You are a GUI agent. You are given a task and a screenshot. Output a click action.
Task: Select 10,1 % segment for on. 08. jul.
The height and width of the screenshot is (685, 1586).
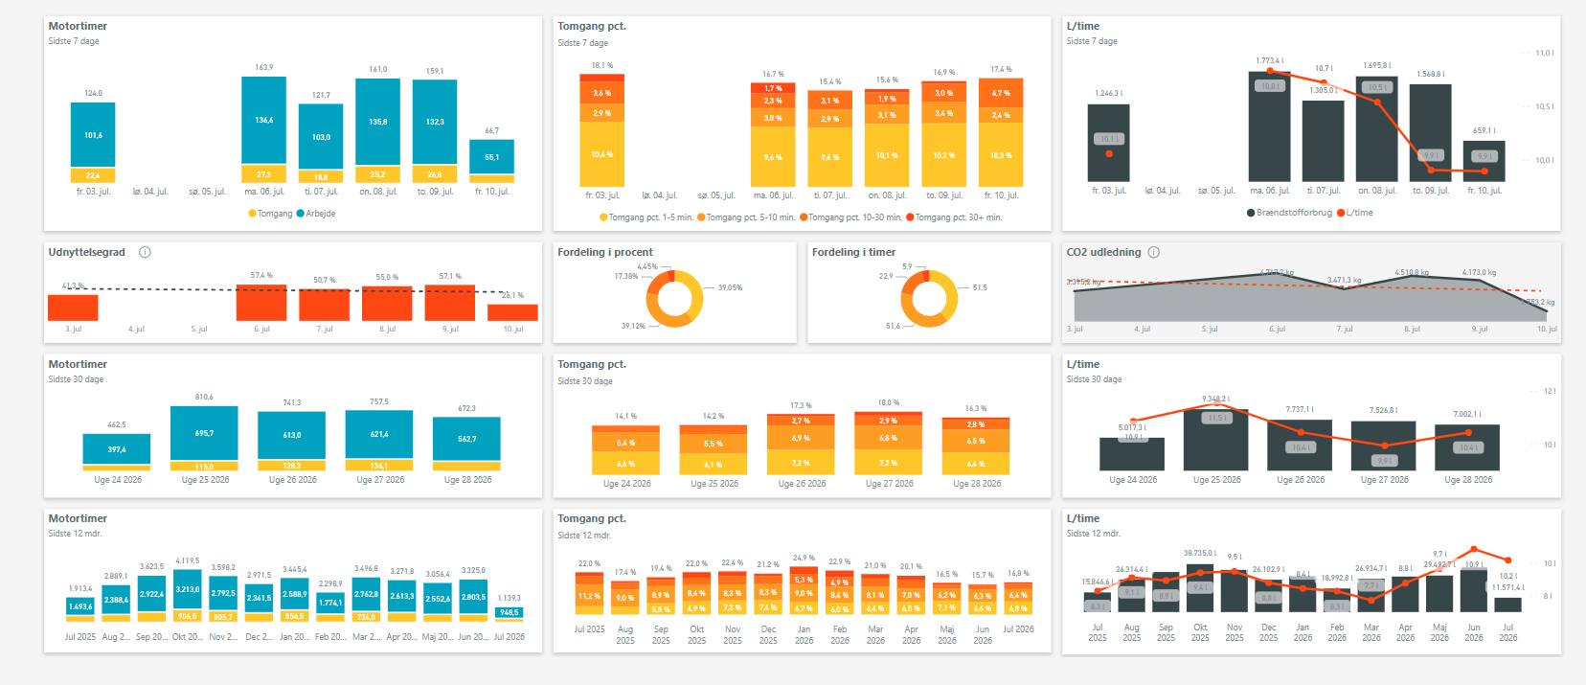pyautogui.click(x=887, y=155)
